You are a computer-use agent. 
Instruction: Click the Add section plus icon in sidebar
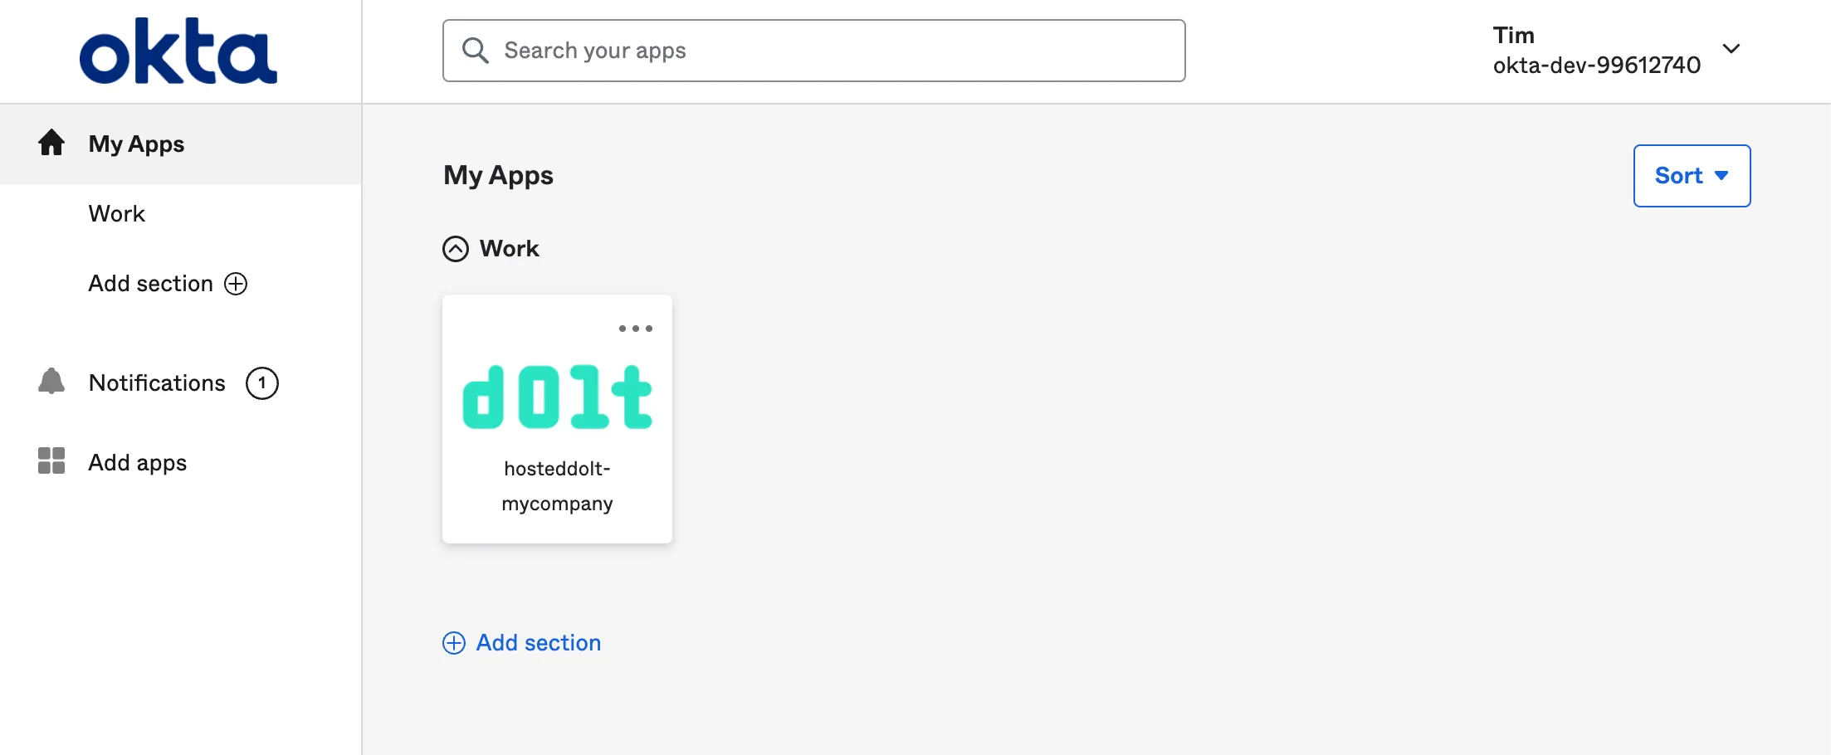coord(237,283)
